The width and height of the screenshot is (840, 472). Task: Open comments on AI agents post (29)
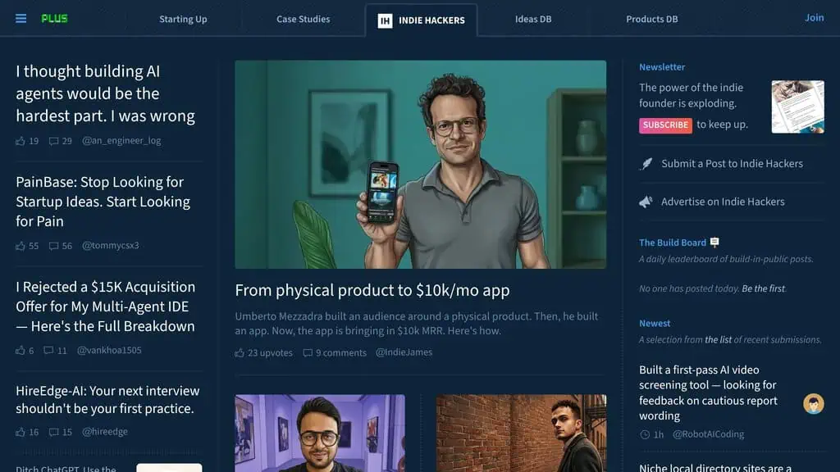coord(53,141)
